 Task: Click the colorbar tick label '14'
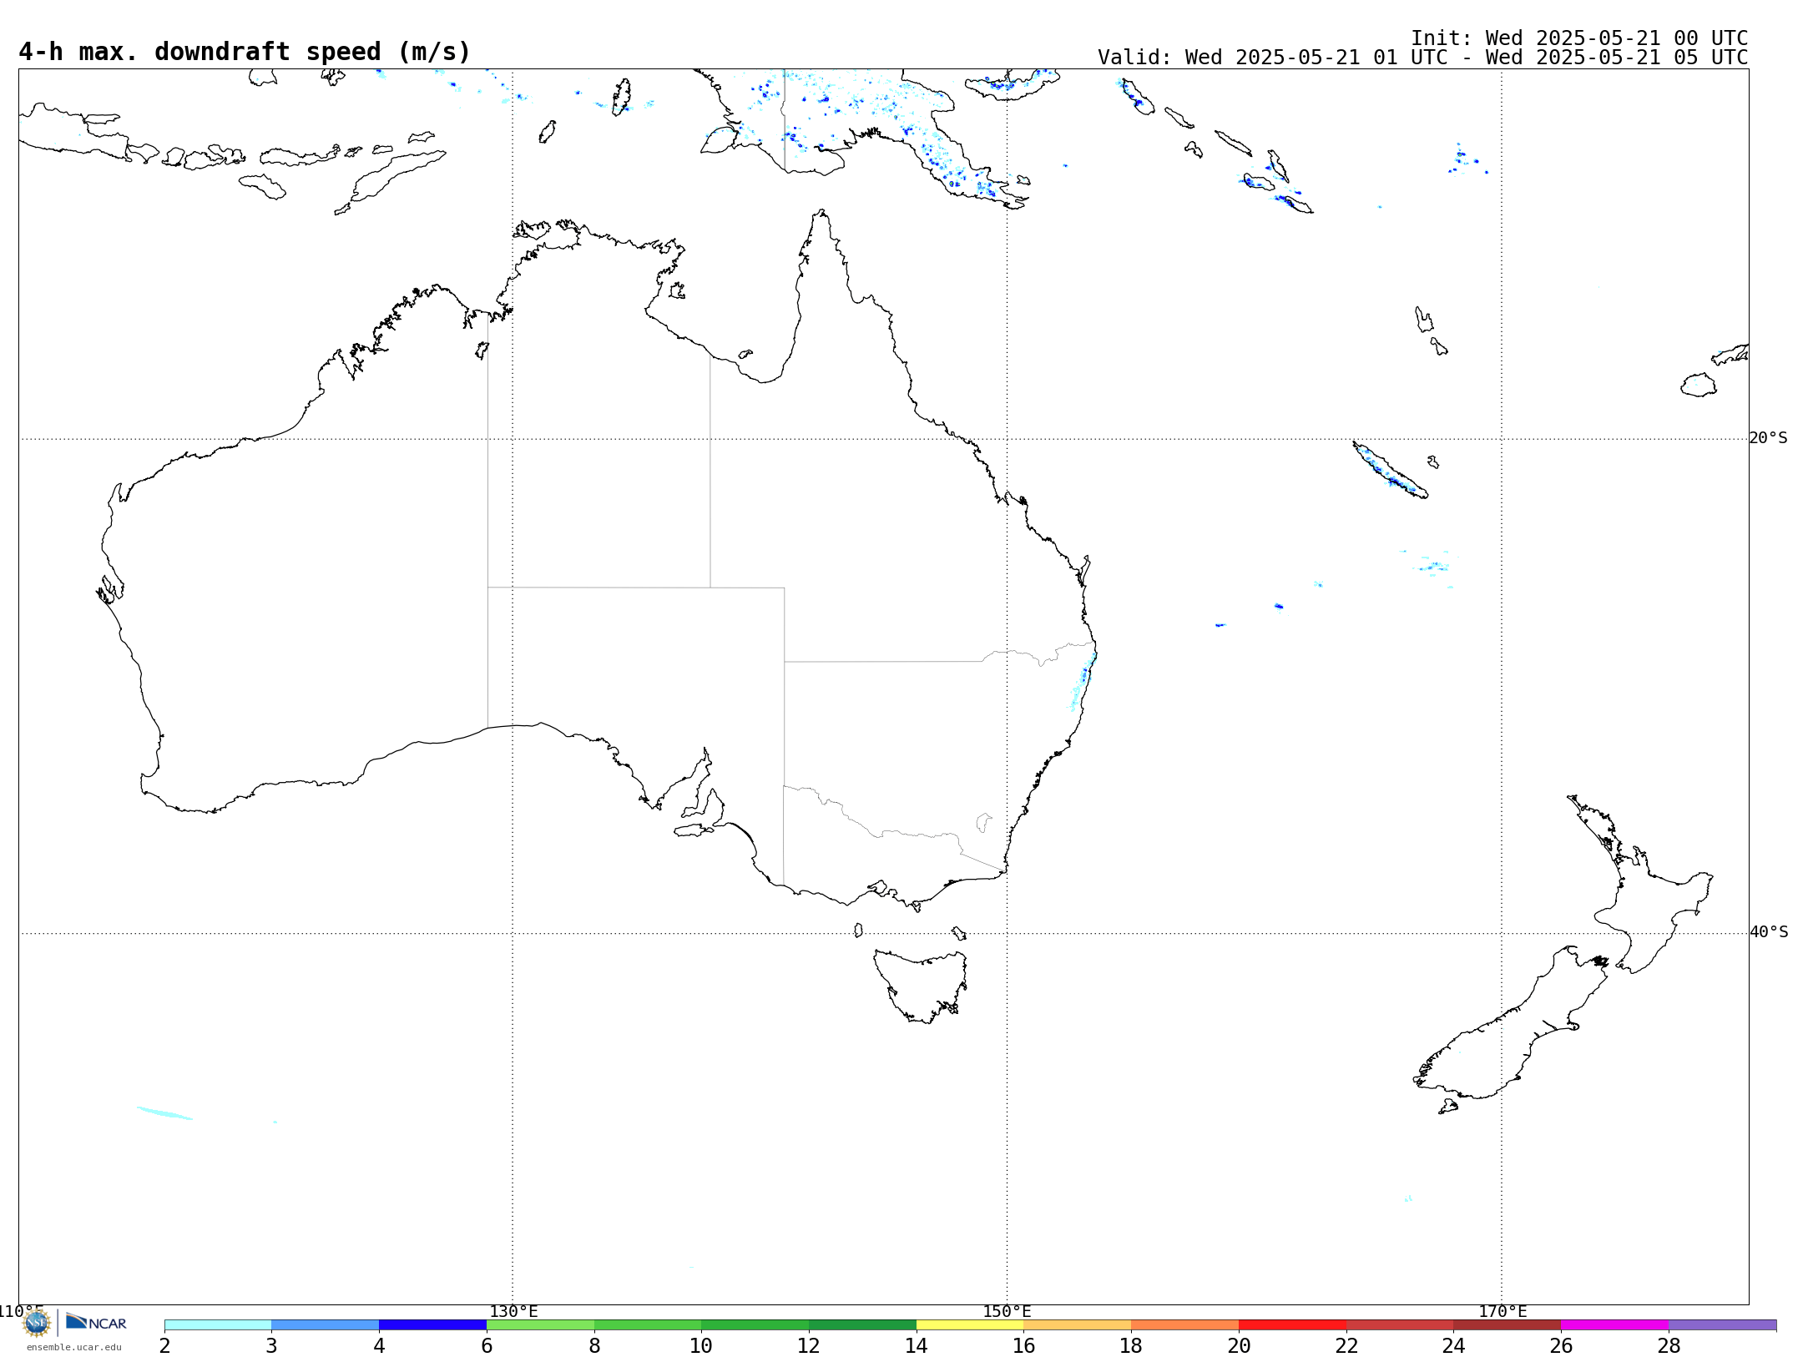pos(917,1346)
